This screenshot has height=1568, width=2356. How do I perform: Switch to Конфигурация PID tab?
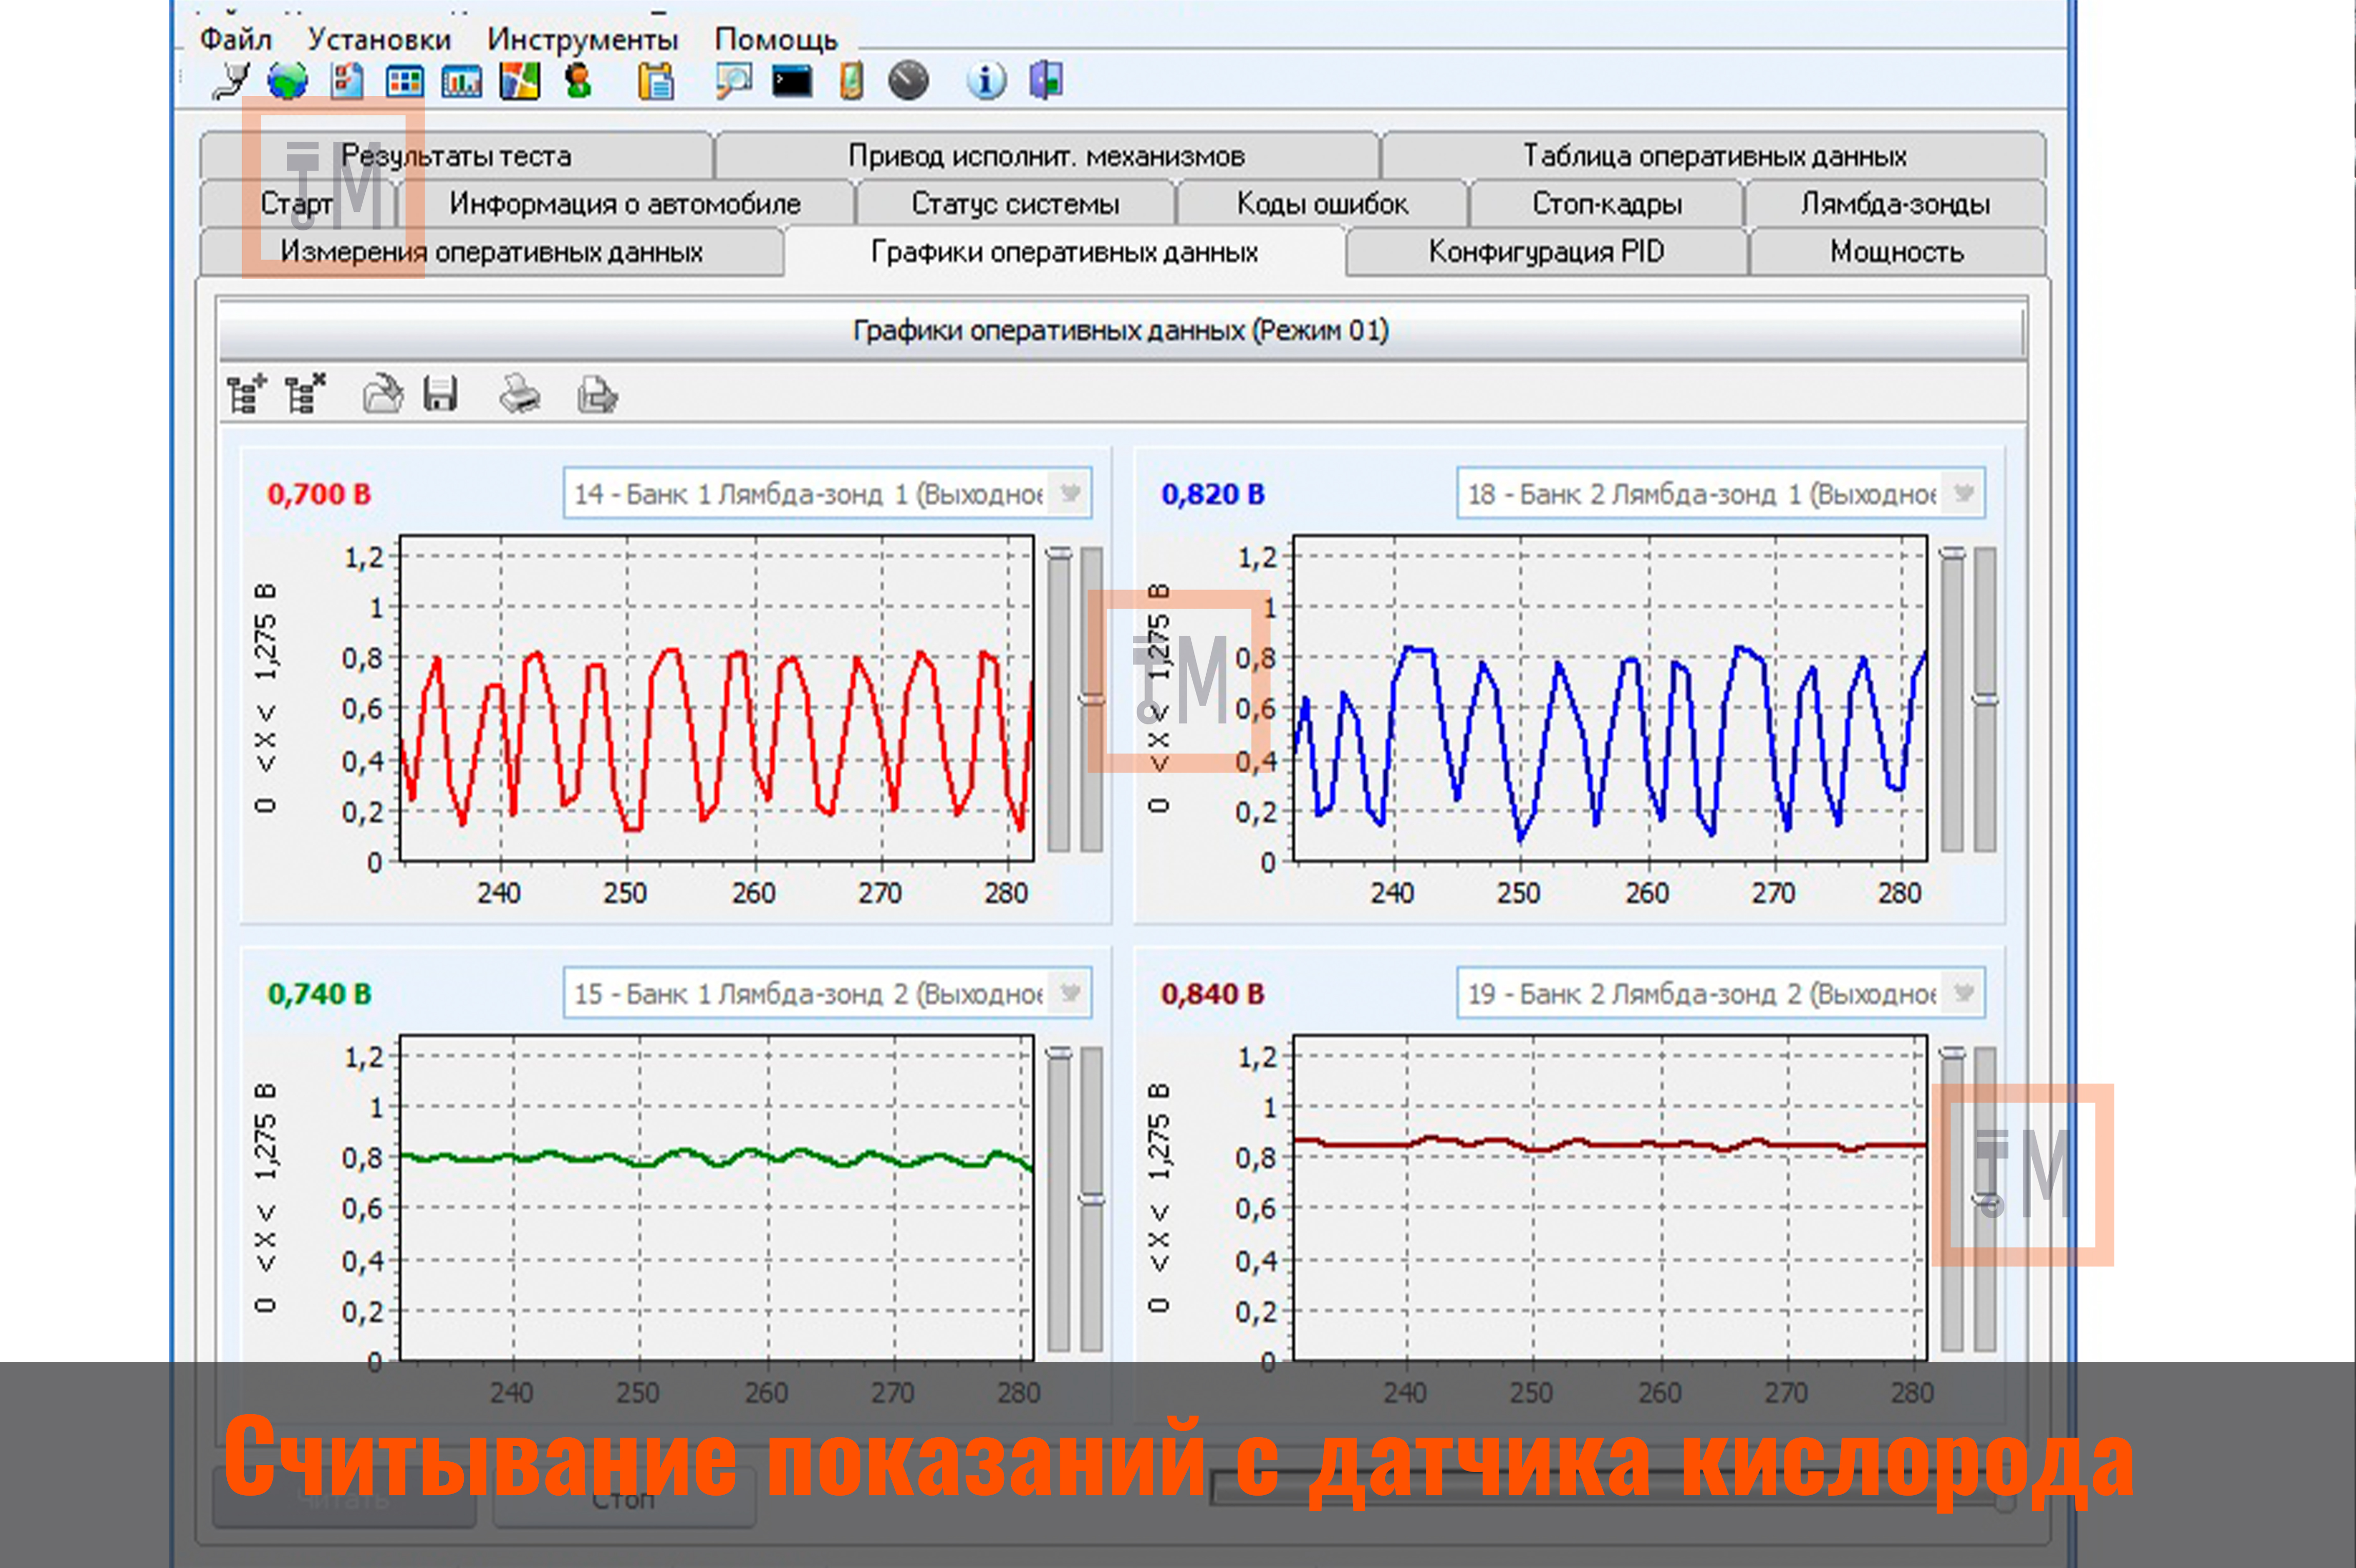pos(1547,251)
